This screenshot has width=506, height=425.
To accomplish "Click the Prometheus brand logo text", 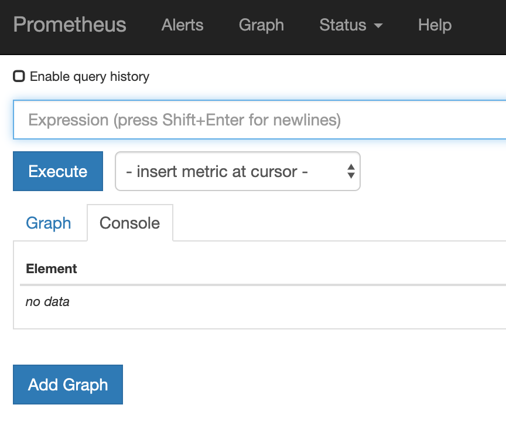I will tap(69, 25).
